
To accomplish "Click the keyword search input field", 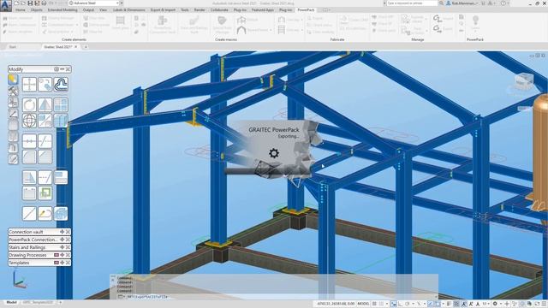I will [412, 3].
